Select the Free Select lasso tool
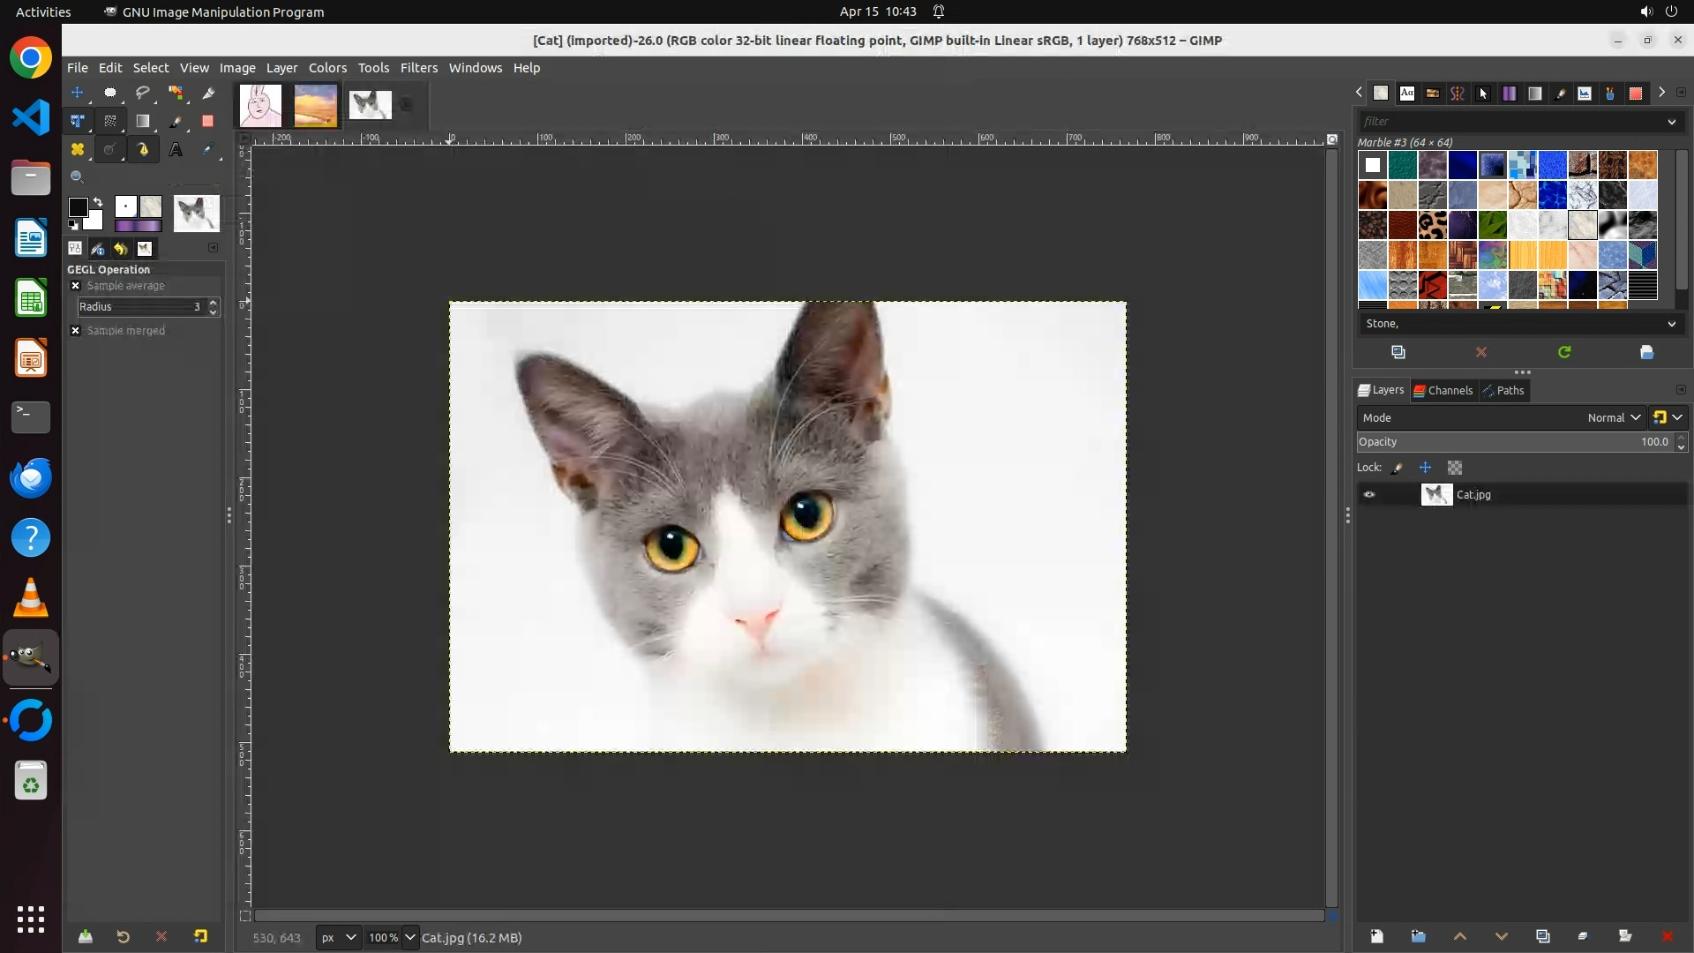This screenshot has height=953, width=1694. [x=143, y=93]
